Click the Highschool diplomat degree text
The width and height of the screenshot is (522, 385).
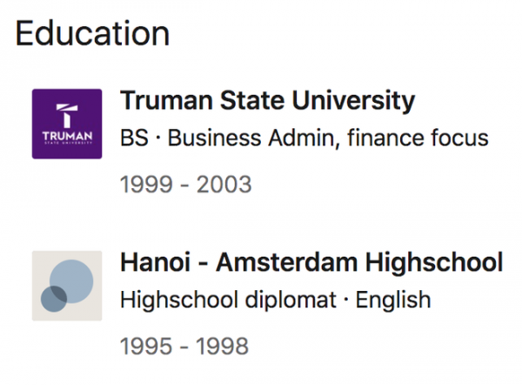point(228,300)
